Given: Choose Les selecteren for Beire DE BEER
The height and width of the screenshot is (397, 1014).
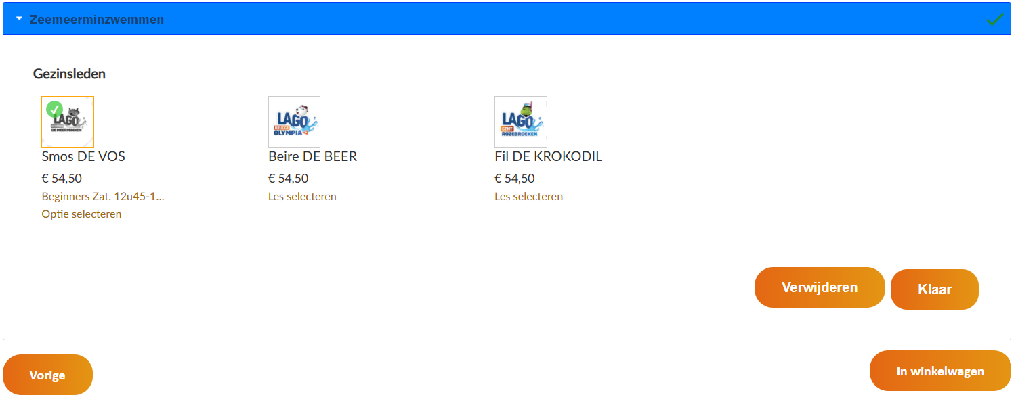Looking at the screenshot, I should 302,197.
